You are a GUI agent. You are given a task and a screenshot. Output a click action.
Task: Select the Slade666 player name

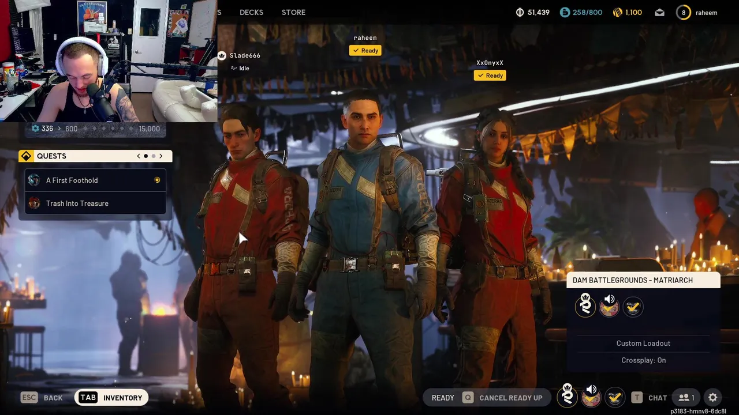click(245, 55)
